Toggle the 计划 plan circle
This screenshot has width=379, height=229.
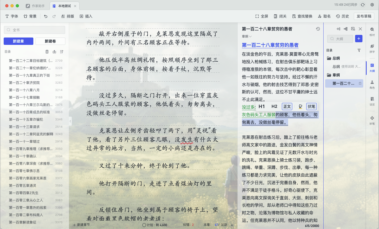tap(144, 225)
